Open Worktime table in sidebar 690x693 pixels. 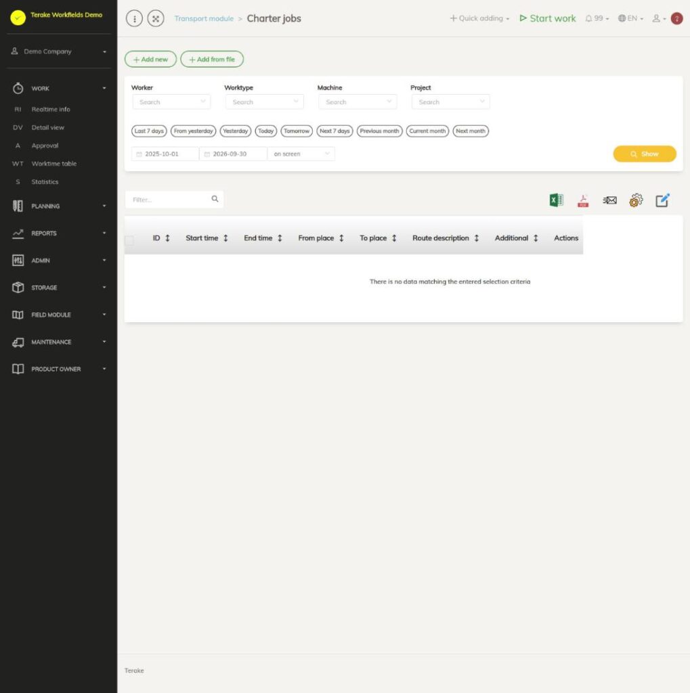(54, 164)
